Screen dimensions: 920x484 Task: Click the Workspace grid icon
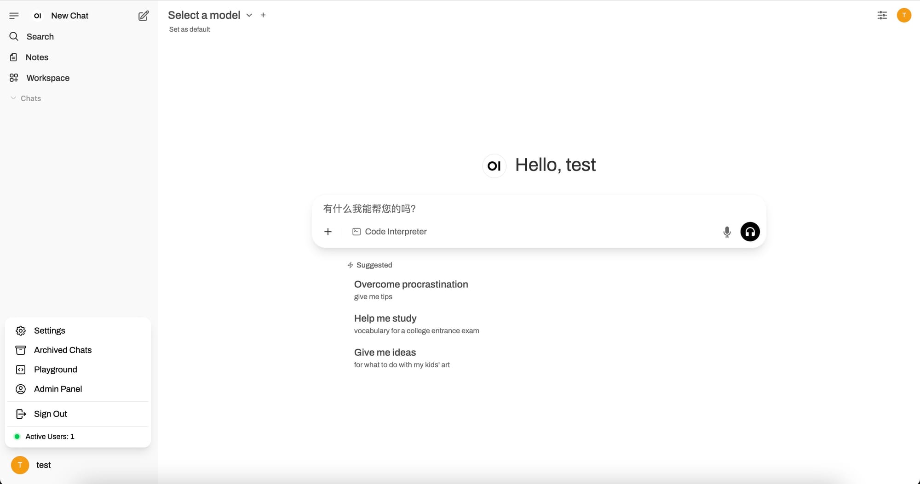14,78
